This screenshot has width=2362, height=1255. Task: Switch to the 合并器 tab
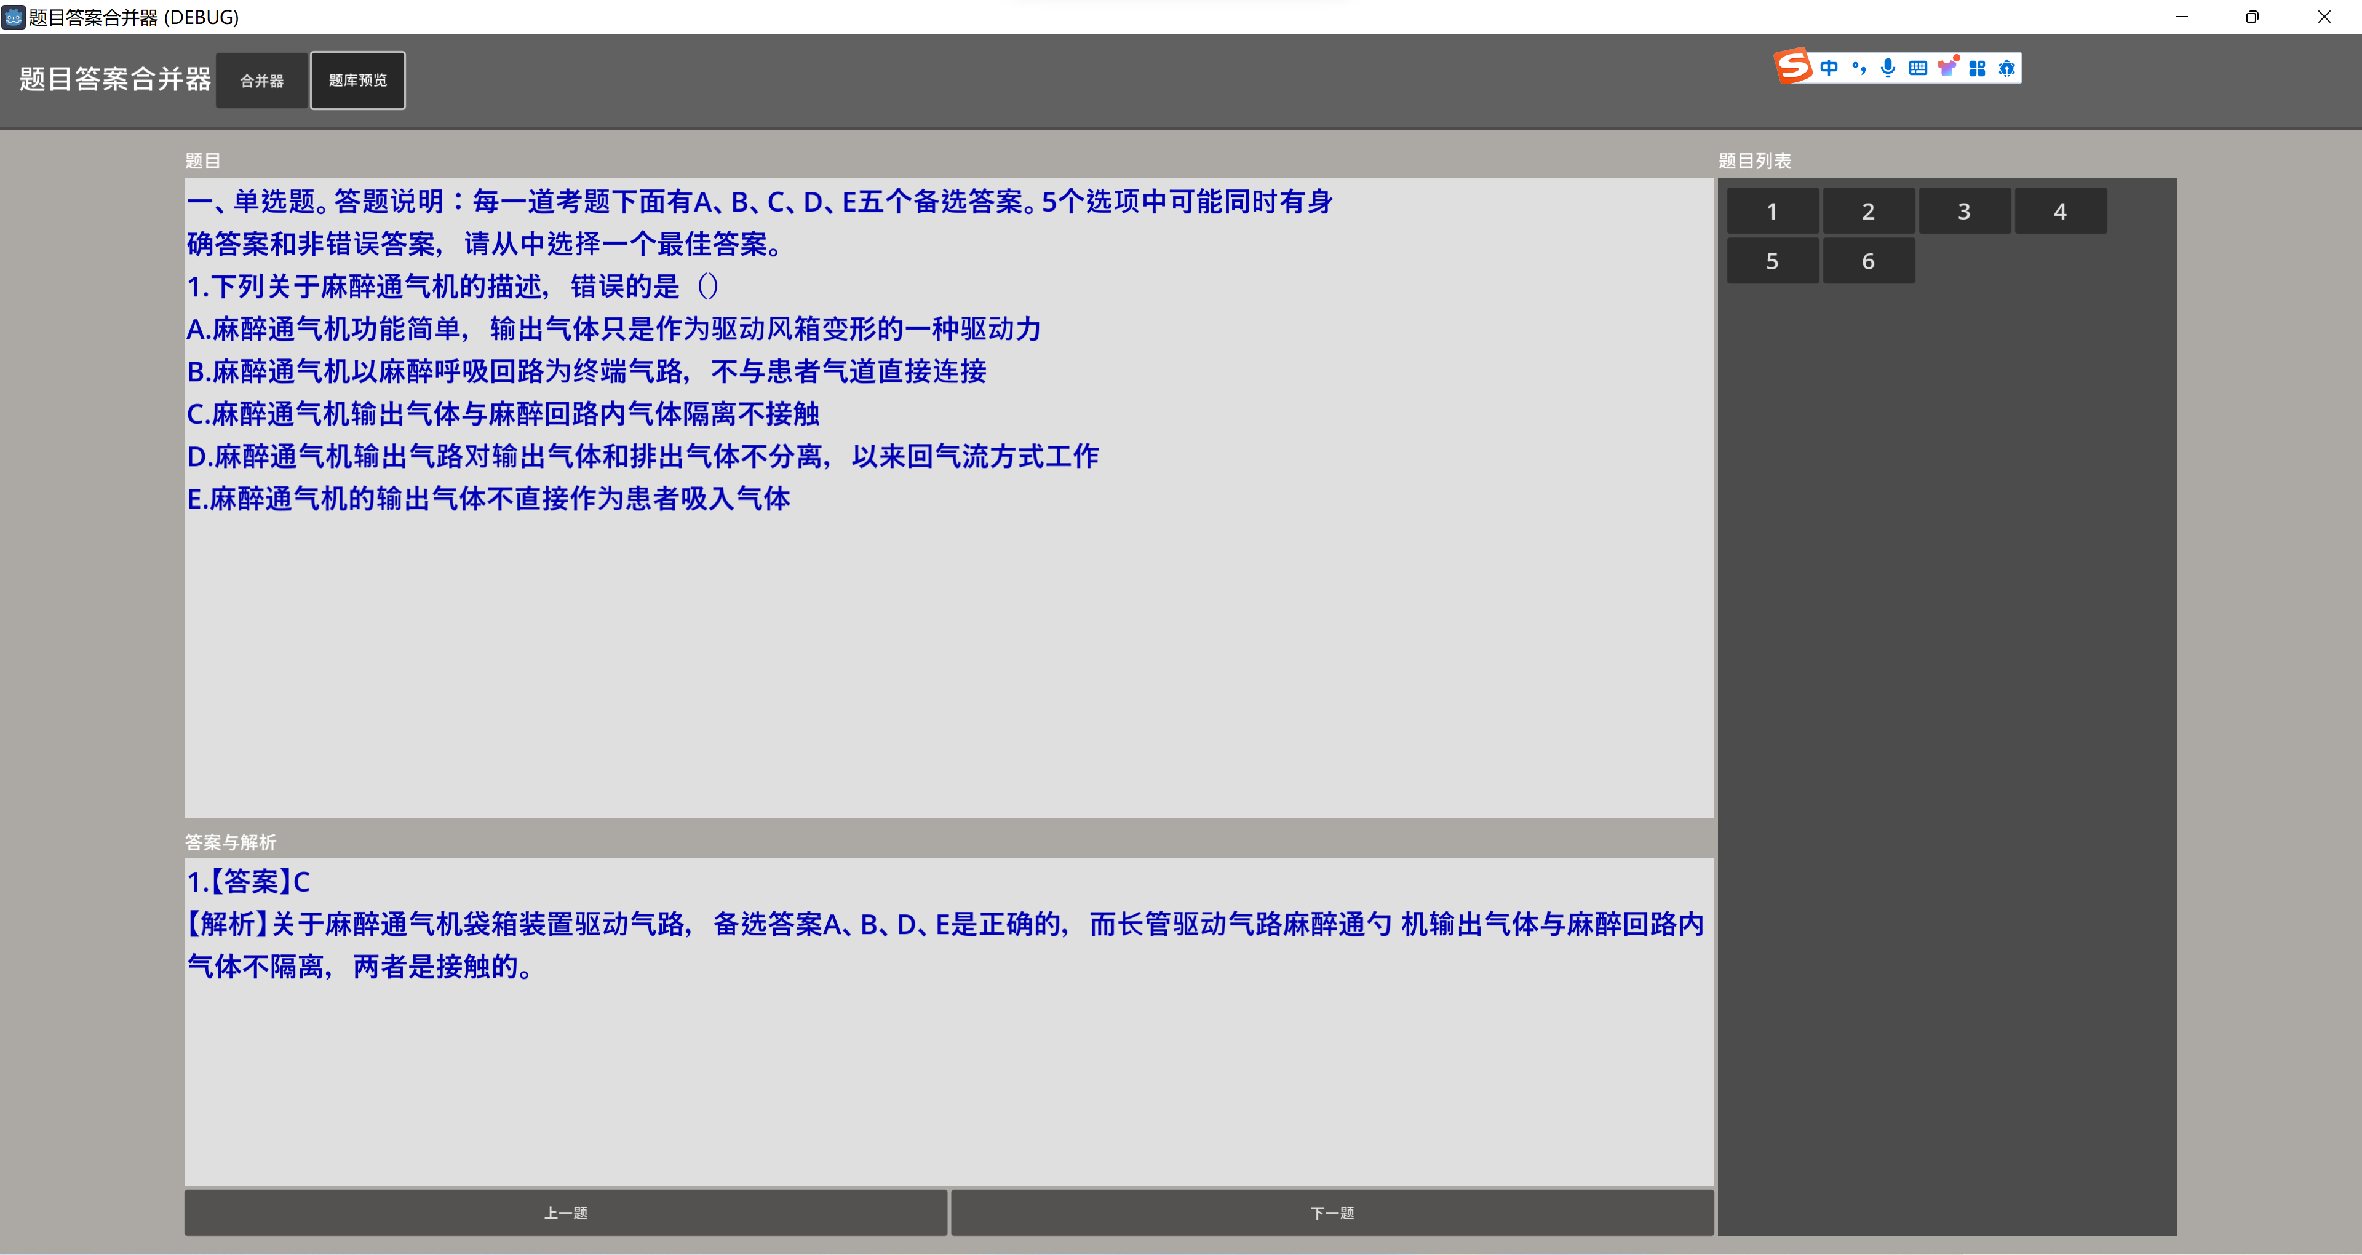261,81
